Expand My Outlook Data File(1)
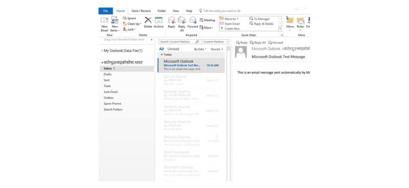Viewport: 409px width, 188px height. pos(102,51)
